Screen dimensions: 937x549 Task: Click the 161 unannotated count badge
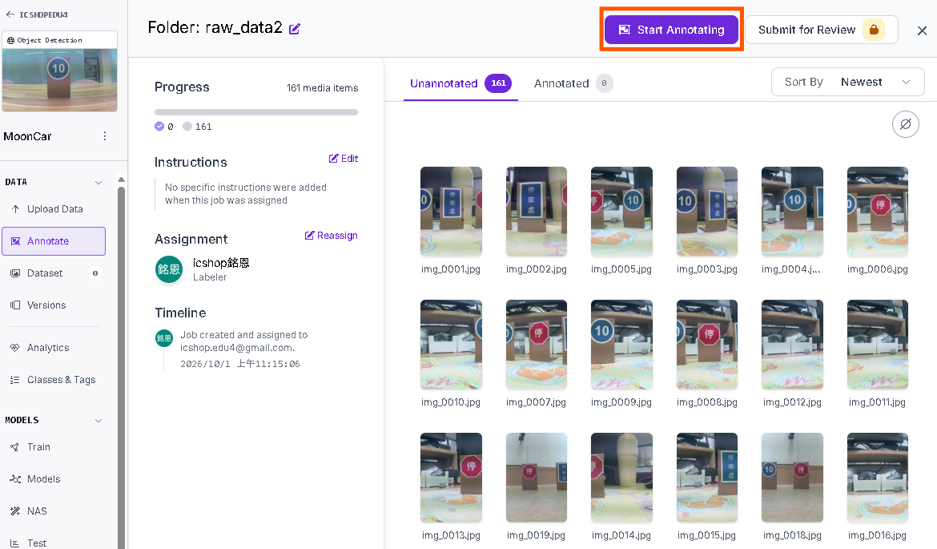[x=498, y=83]
